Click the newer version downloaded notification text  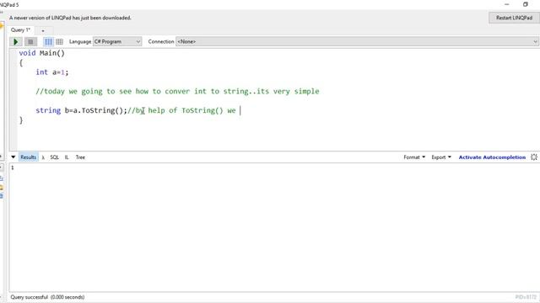tap(70, 18)
